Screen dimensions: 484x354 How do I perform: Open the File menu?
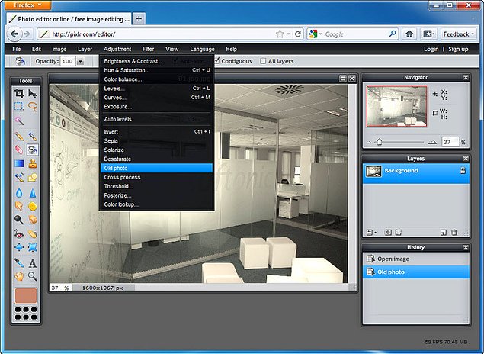click(17, 49)
